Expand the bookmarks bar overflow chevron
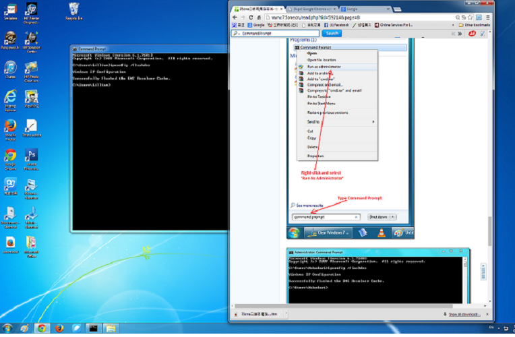The image size is (515, 337). pos(453,25)
